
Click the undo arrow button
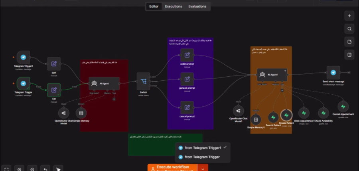coord(45,169)
